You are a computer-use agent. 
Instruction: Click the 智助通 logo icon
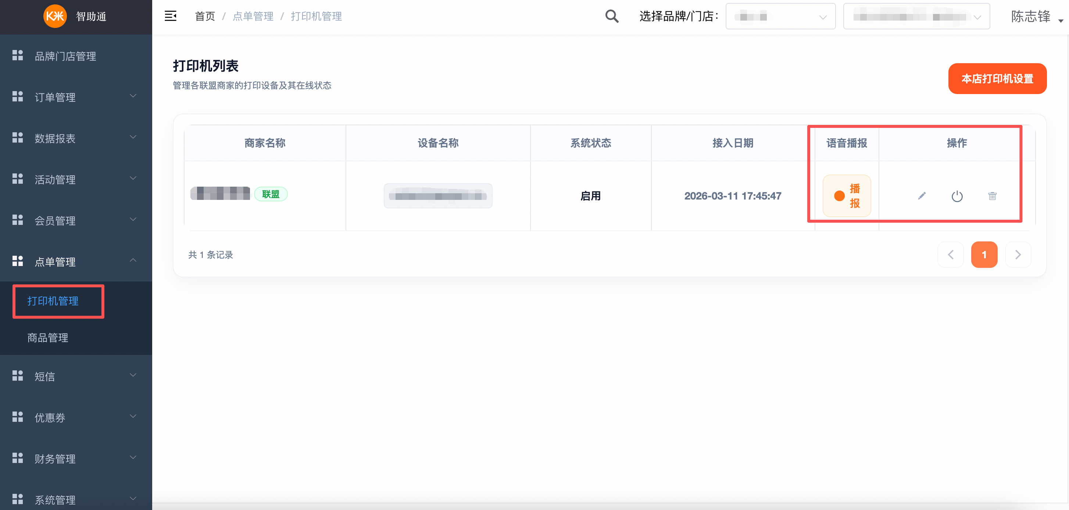point(55,16)
